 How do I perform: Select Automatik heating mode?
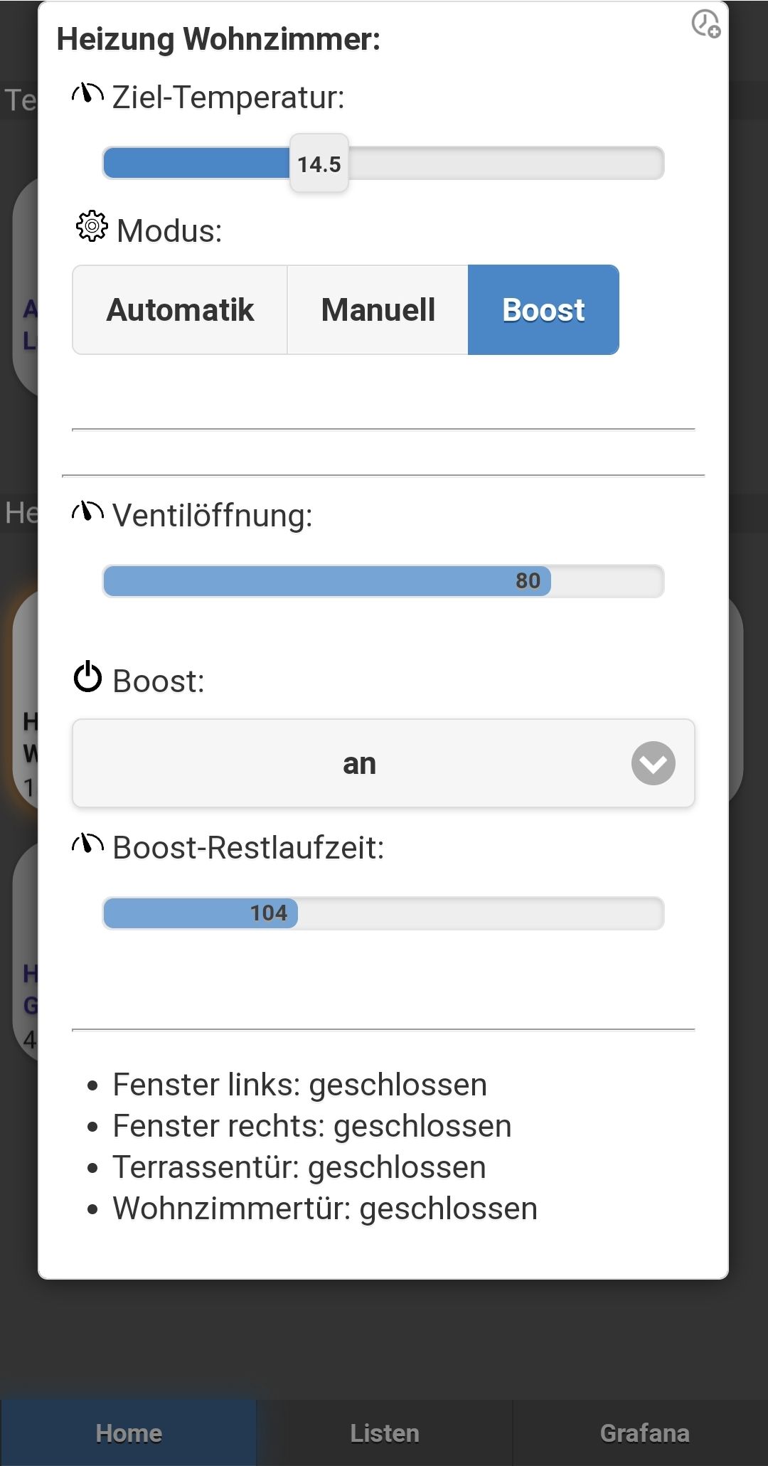click(180, 310)
